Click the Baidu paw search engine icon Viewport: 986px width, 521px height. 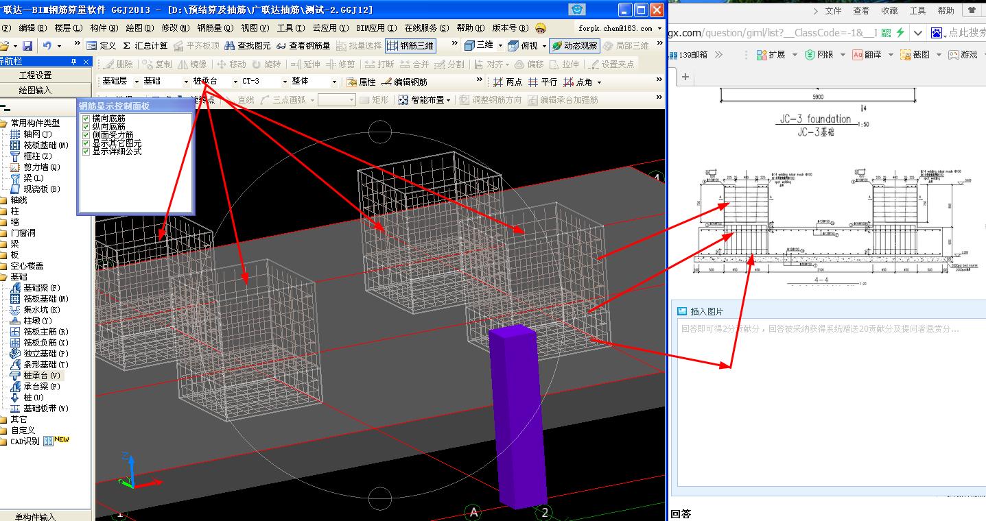pyautogui.click(x=937, y=33)
